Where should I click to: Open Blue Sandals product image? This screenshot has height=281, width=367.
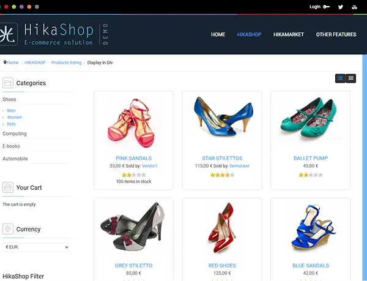pos(313,228)
